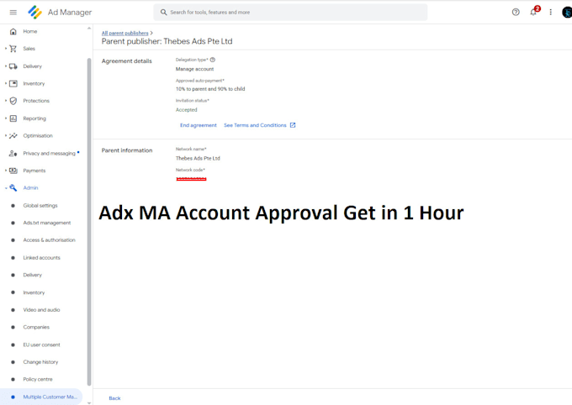
Task: Click the Sales cart icon
Action: tap(13, 49)
